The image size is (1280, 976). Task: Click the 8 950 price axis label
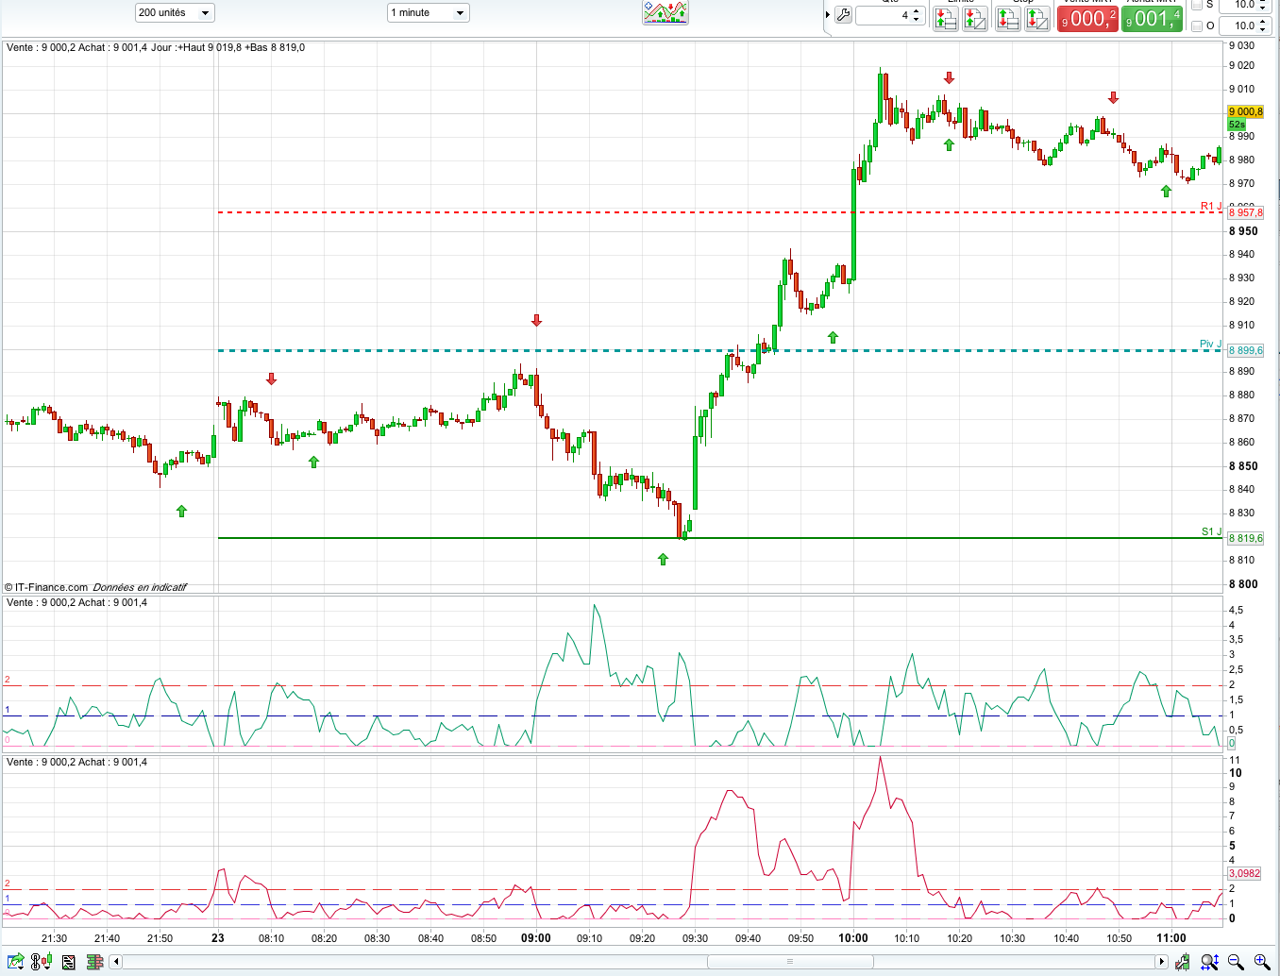pyautogui.click(x=1243, y=231)
